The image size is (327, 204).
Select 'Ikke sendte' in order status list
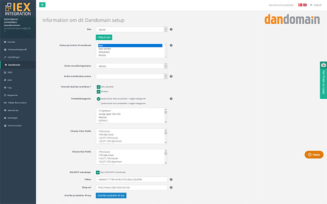click(104, 49)
